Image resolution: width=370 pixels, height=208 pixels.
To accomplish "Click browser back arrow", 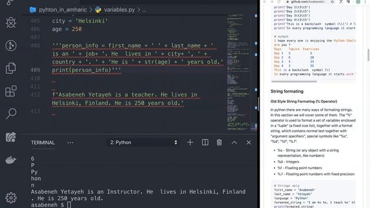I will 265,2.
